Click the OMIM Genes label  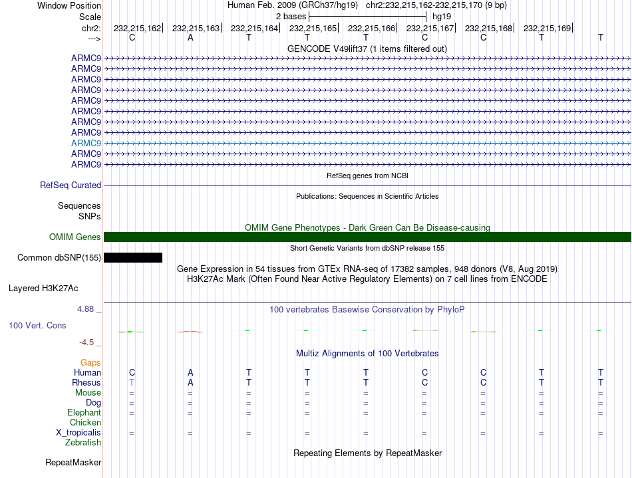point(75,237)
